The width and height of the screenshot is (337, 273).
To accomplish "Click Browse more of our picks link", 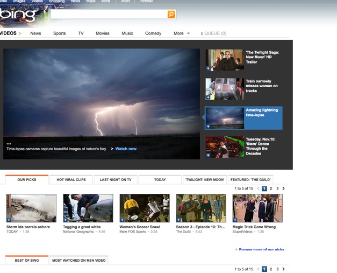I will pyautogui.click(x=261, y=249).
